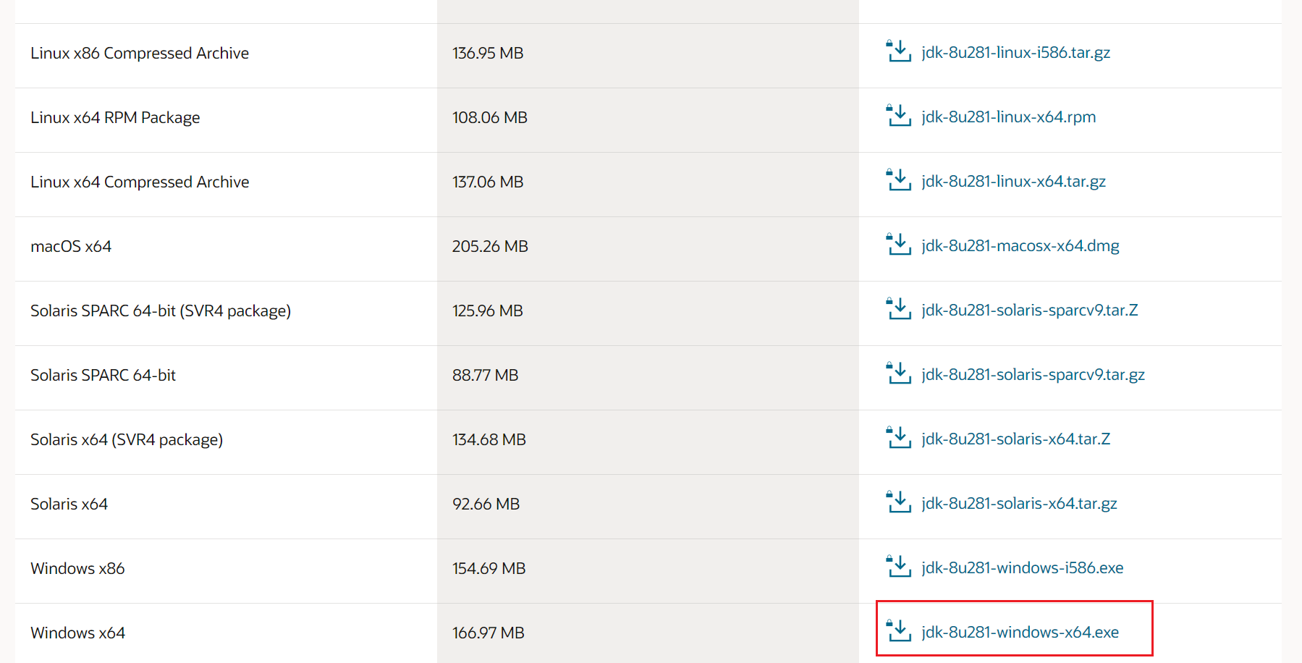Click download icon beside Linux x64 RPM file
The height and width of the screenshot is (663, 1302).
tap(899, 116)
